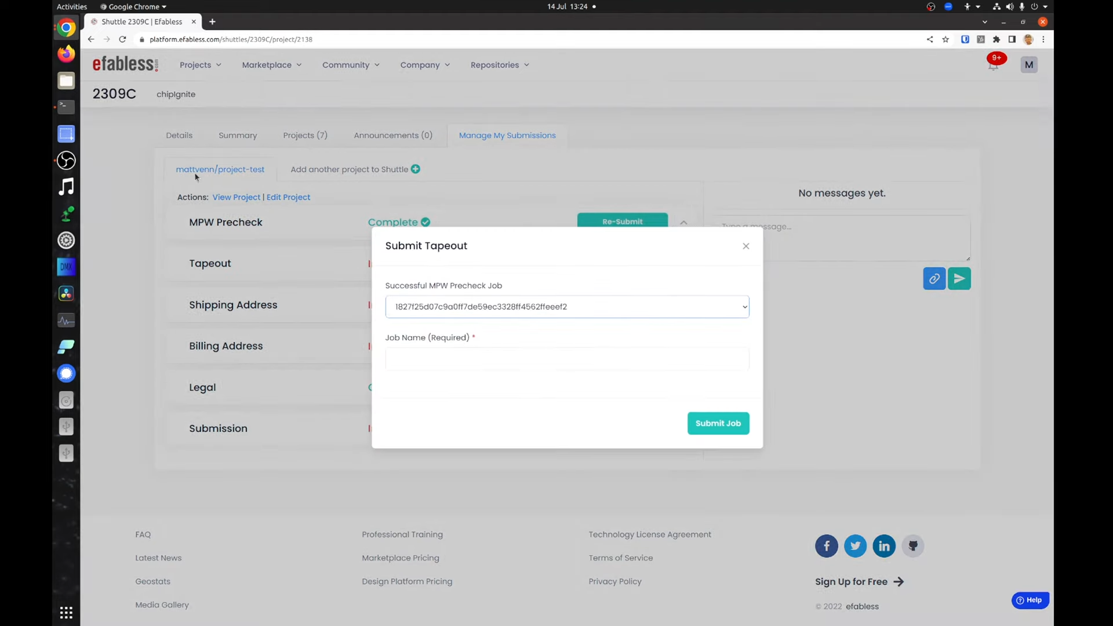Open the Projects (7) tab

(x=305, y=135)
